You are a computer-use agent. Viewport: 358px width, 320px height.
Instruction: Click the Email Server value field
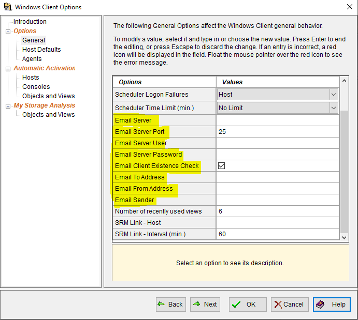(277, 120)
